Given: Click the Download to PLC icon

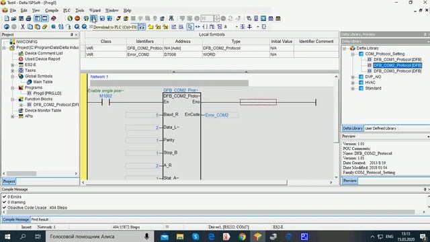Looking at the screenshot, I should pyautogui.click(x=93, y=18).
